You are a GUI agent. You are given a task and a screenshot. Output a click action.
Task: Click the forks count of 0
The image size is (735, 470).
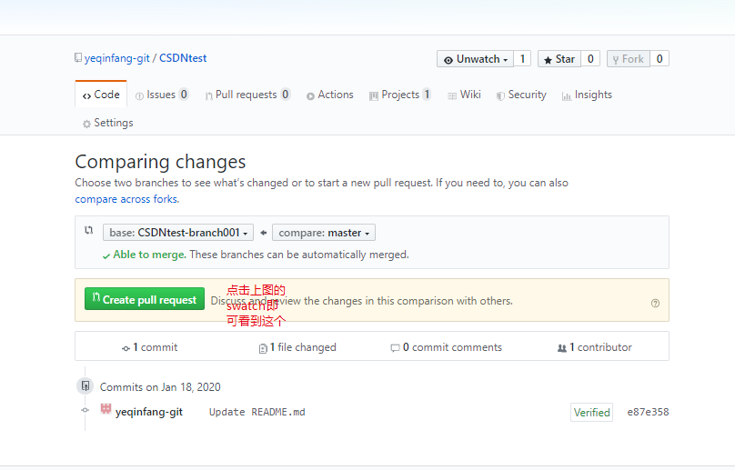pos(659,59)
